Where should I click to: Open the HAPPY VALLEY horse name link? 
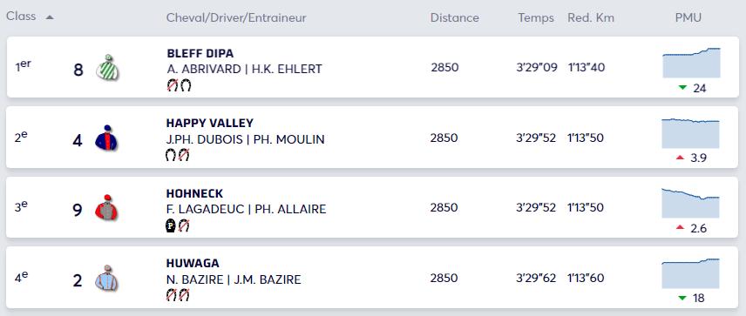coord(210,124)
